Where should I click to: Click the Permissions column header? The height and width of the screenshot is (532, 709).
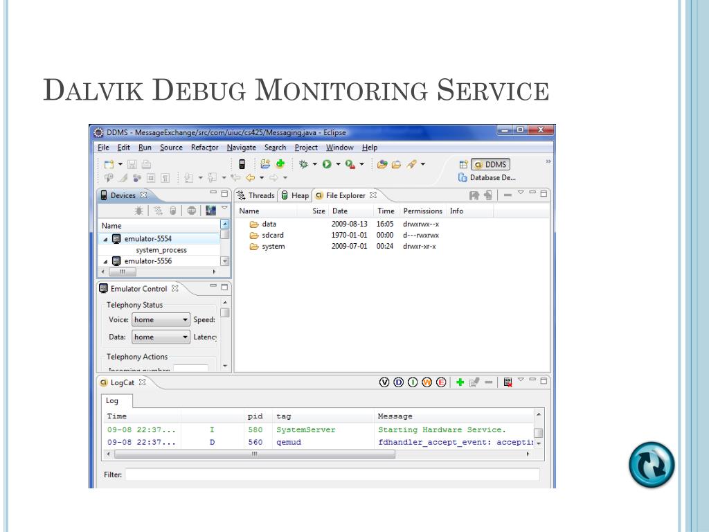tap(423, 211)
